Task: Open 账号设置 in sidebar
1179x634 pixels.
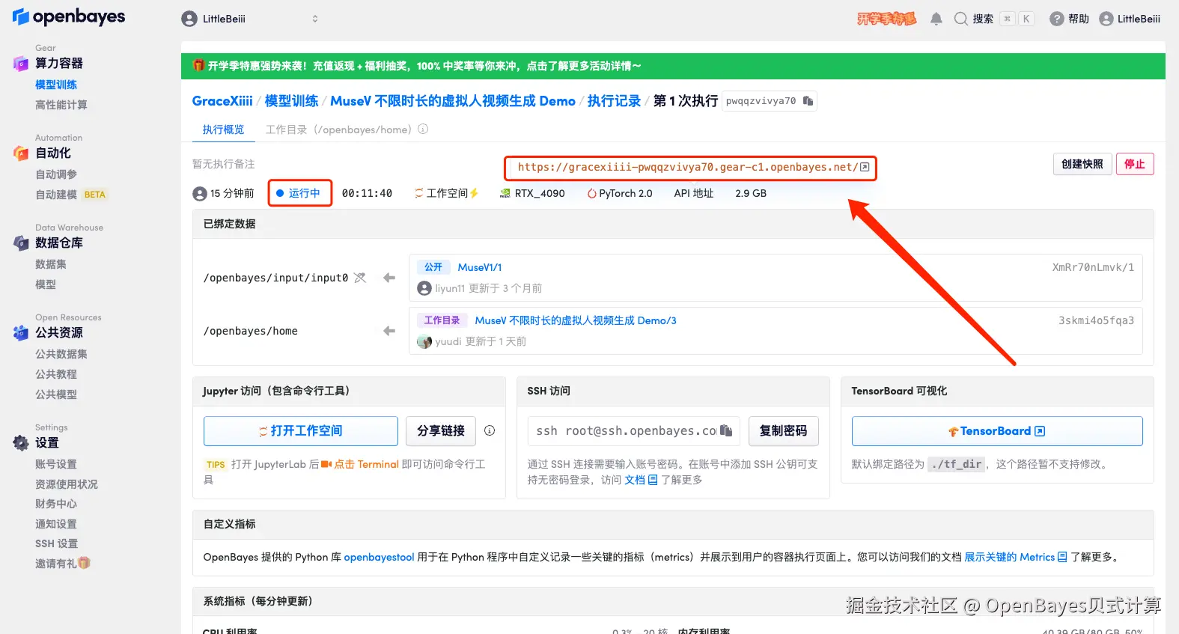Action: tap(56, 464)
